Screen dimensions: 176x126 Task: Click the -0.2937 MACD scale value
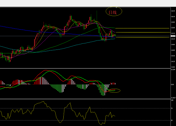[173, 98]
